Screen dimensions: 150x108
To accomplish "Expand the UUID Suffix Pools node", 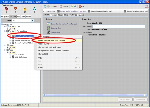I will [10, 57].
